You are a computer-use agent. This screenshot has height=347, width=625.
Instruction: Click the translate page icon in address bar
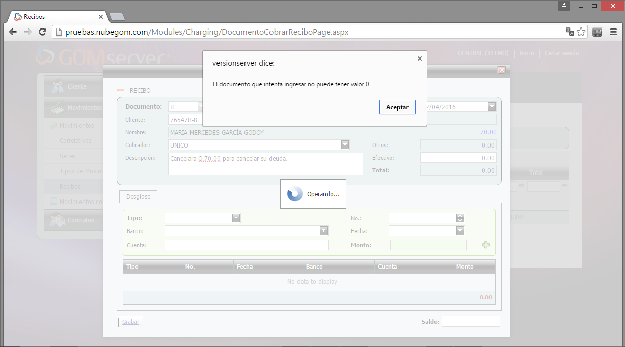coord(569,32)
